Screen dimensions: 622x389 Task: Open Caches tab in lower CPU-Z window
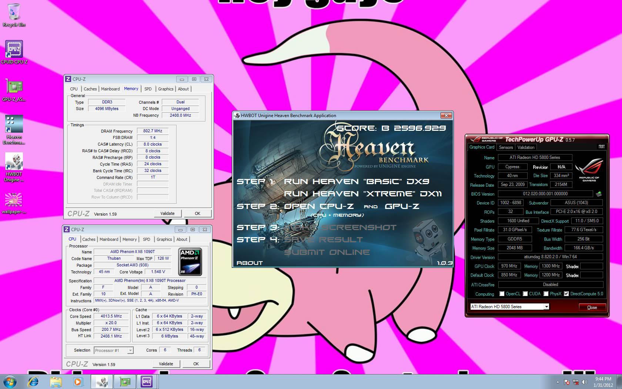point(89,239)
